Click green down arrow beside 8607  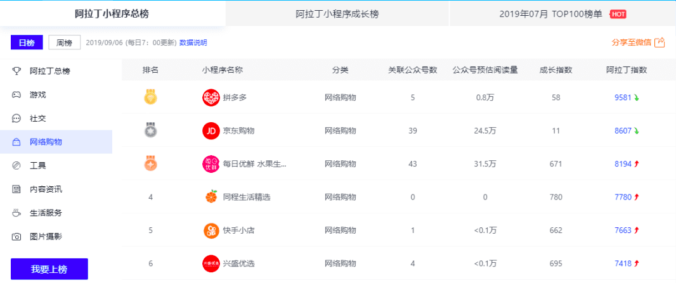pos(636,131)
